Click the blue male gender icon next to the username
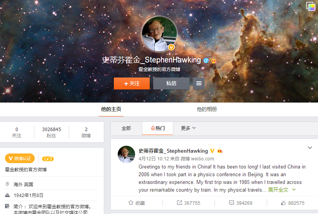Viewport: 318px width, 214px height. pyautogui.click(x=206, y=61)
